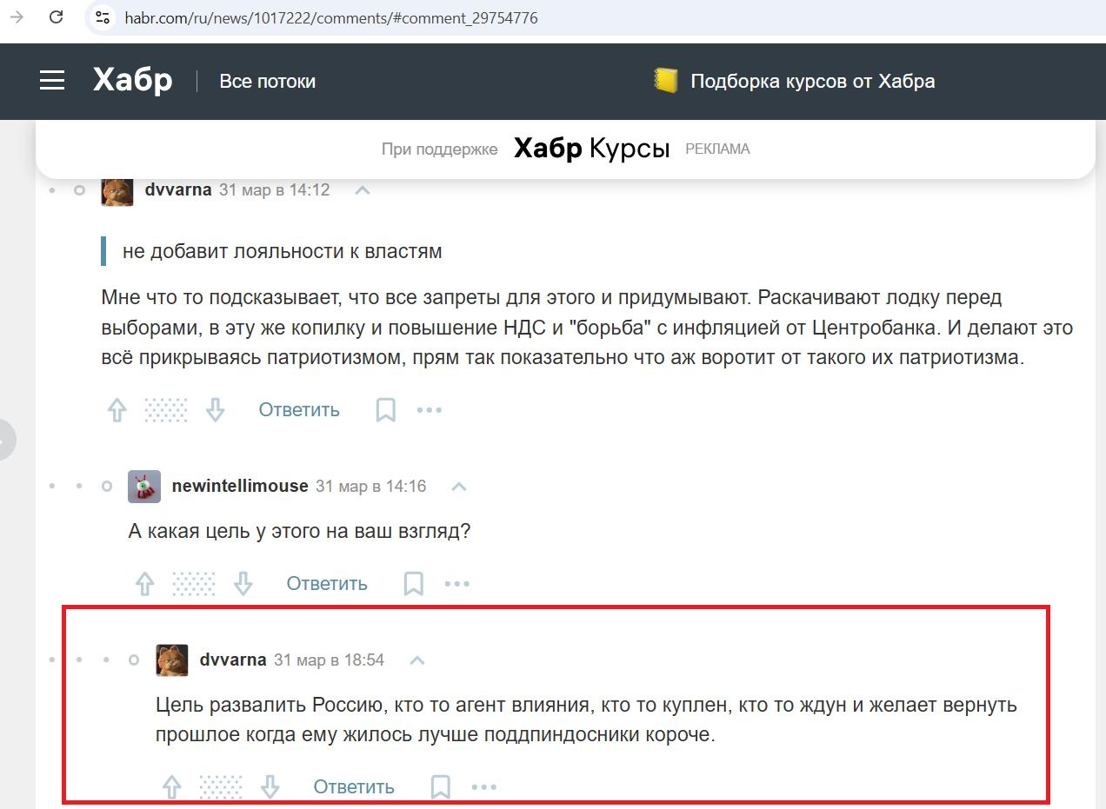Reload the page in the browser
The width and height of the screenshot is (1106, 809).
tap(56, 17)
